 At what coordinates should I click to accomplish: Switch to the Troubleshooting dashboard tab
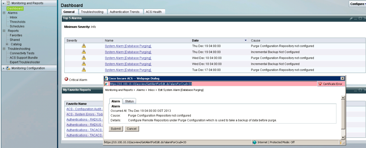pyautogui.click(x=92, y=12)
